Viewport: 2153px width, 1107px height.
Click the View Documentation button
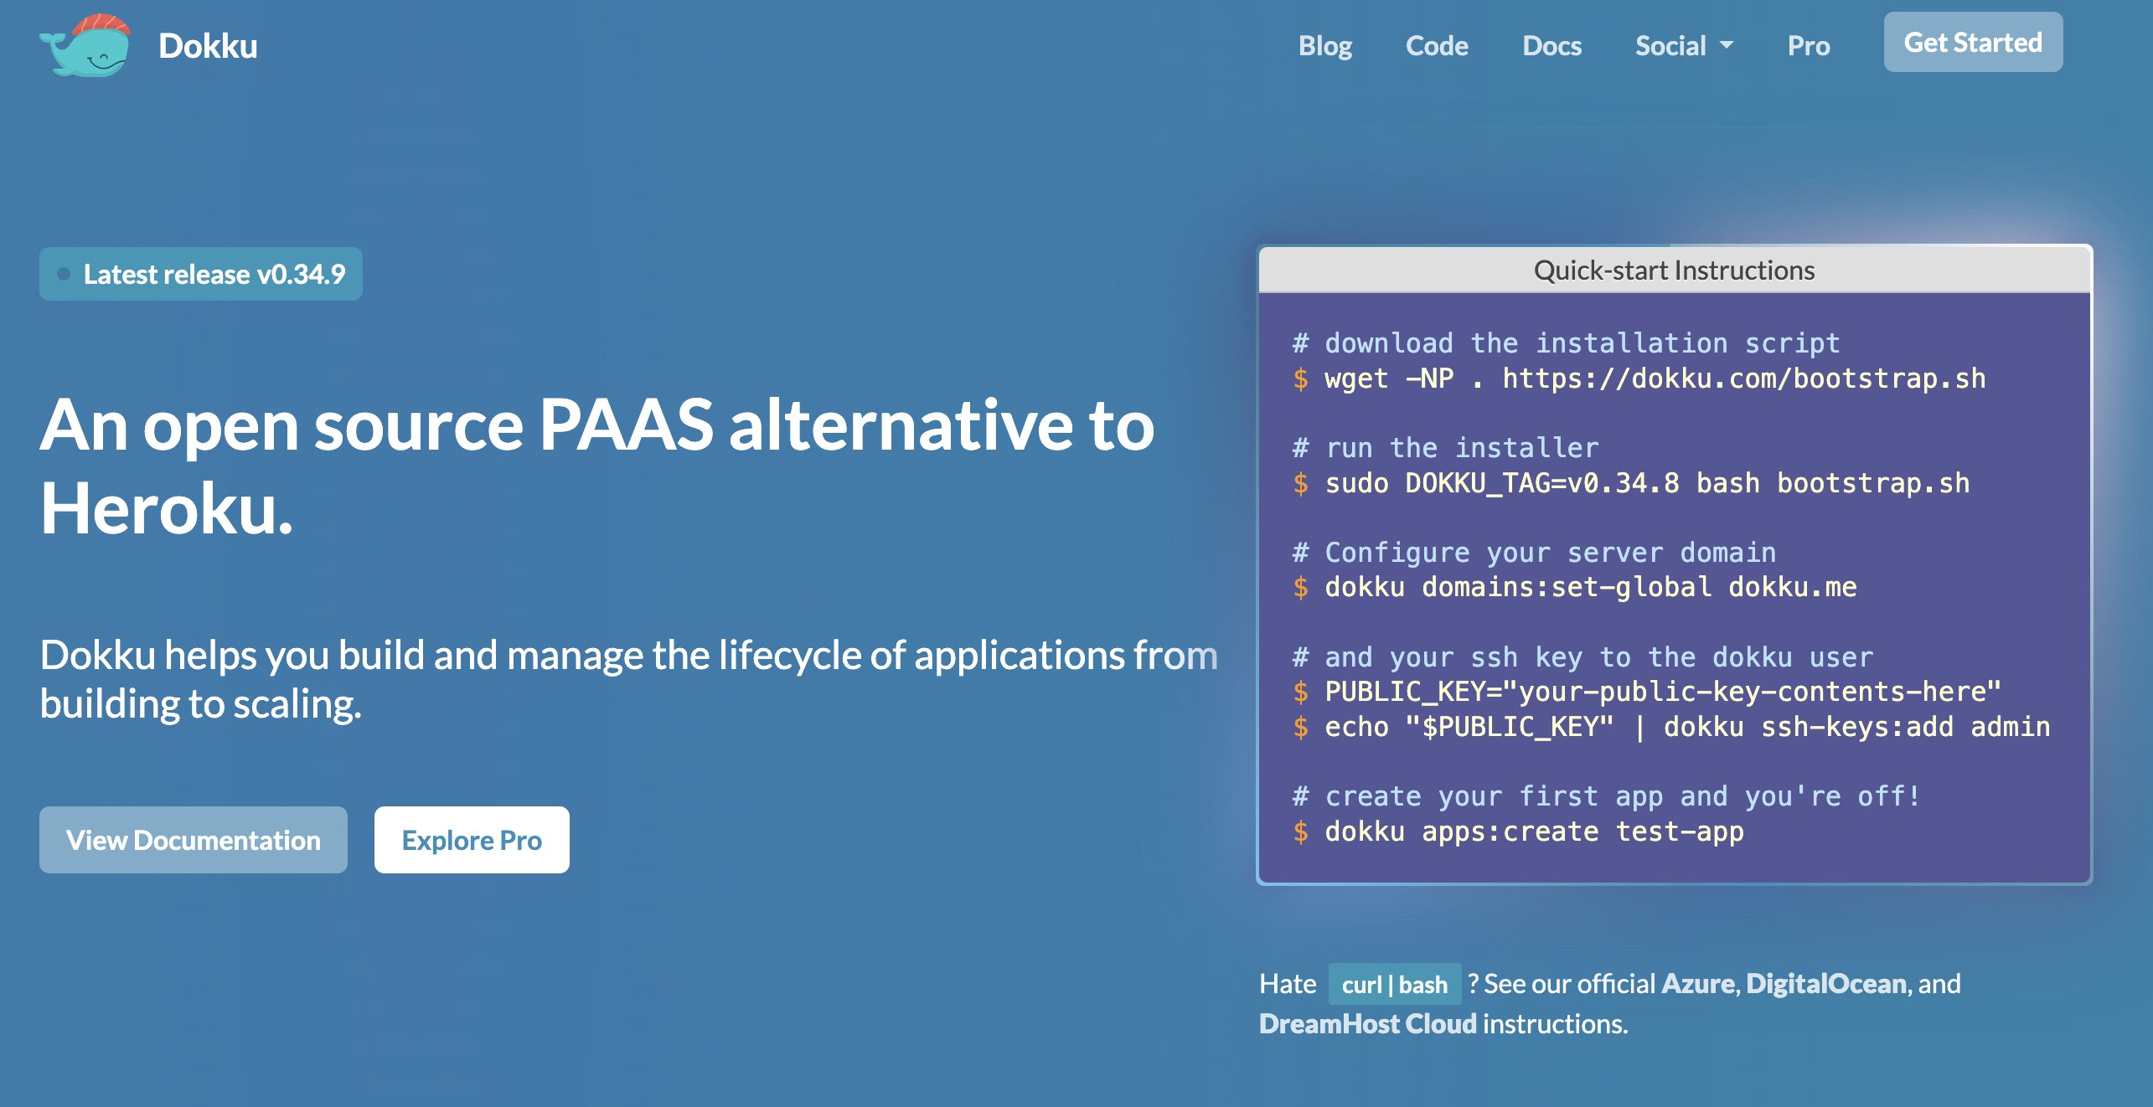pos(194,840)
